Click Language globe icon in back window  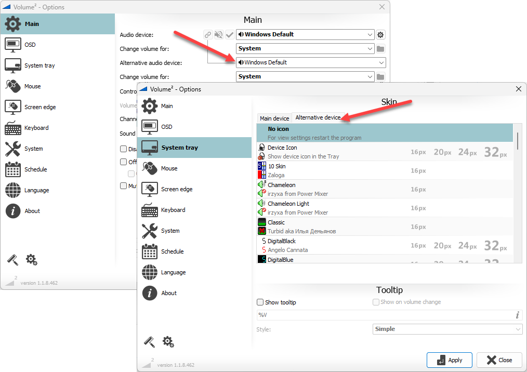(x=13, y=190)
